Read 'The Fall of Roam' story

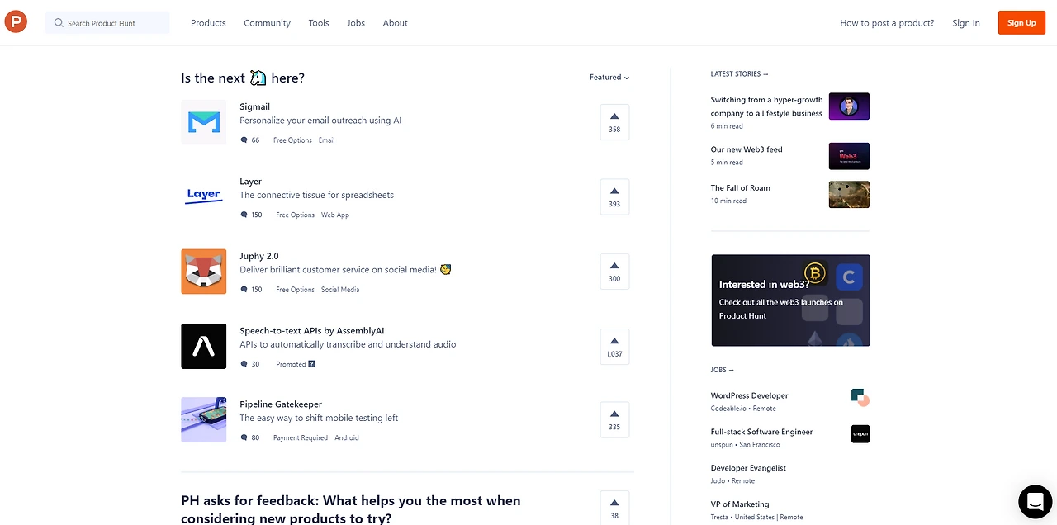(x=741, y=188)
